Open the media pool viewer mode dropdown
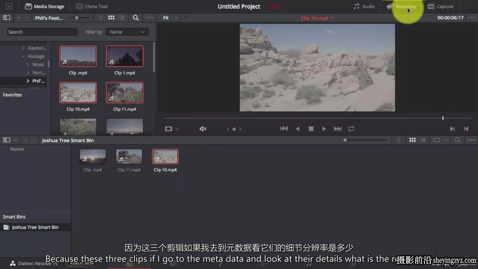The width and height of the screenshot is (478, 269). click(440, 140)
